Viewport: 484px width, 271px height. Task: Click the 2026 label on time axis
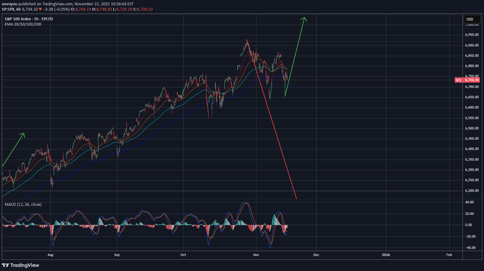coord(386,255)
